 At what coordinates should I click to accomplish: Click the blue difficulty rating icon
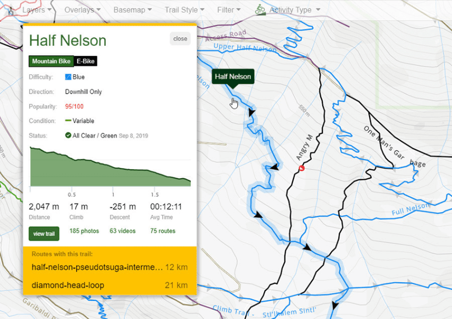pyautogui.click(x=68, y=77)
